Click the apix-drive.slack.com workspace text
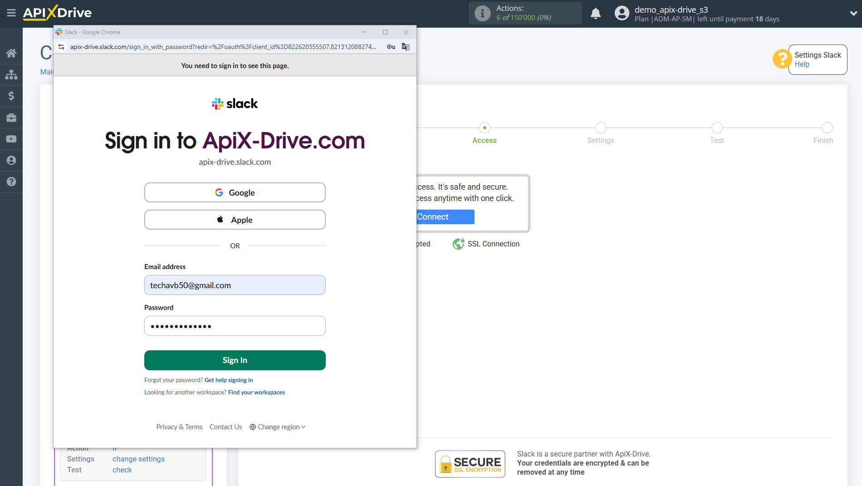 235,162
